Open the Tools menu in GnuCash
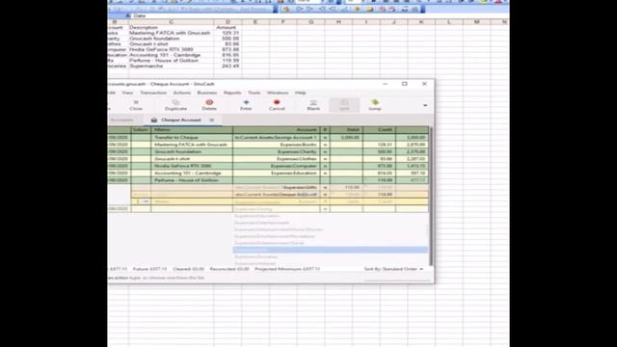617x347 pixels. coord(254,93)
